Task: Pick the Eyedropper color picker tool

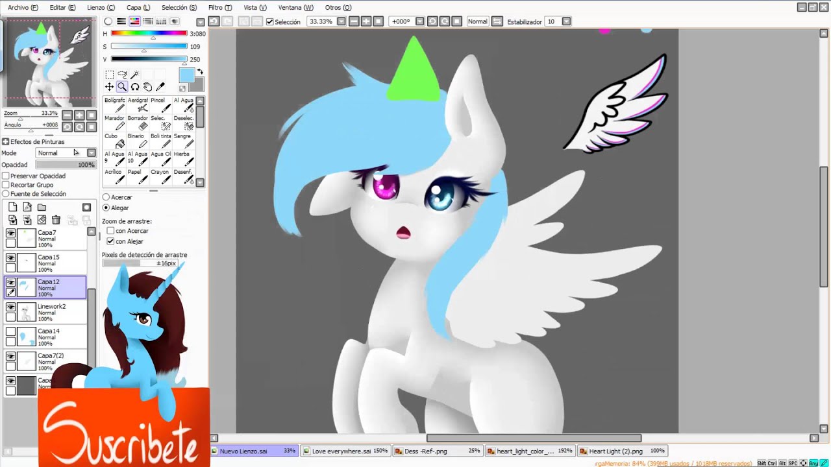Action: tap(160, 87)
